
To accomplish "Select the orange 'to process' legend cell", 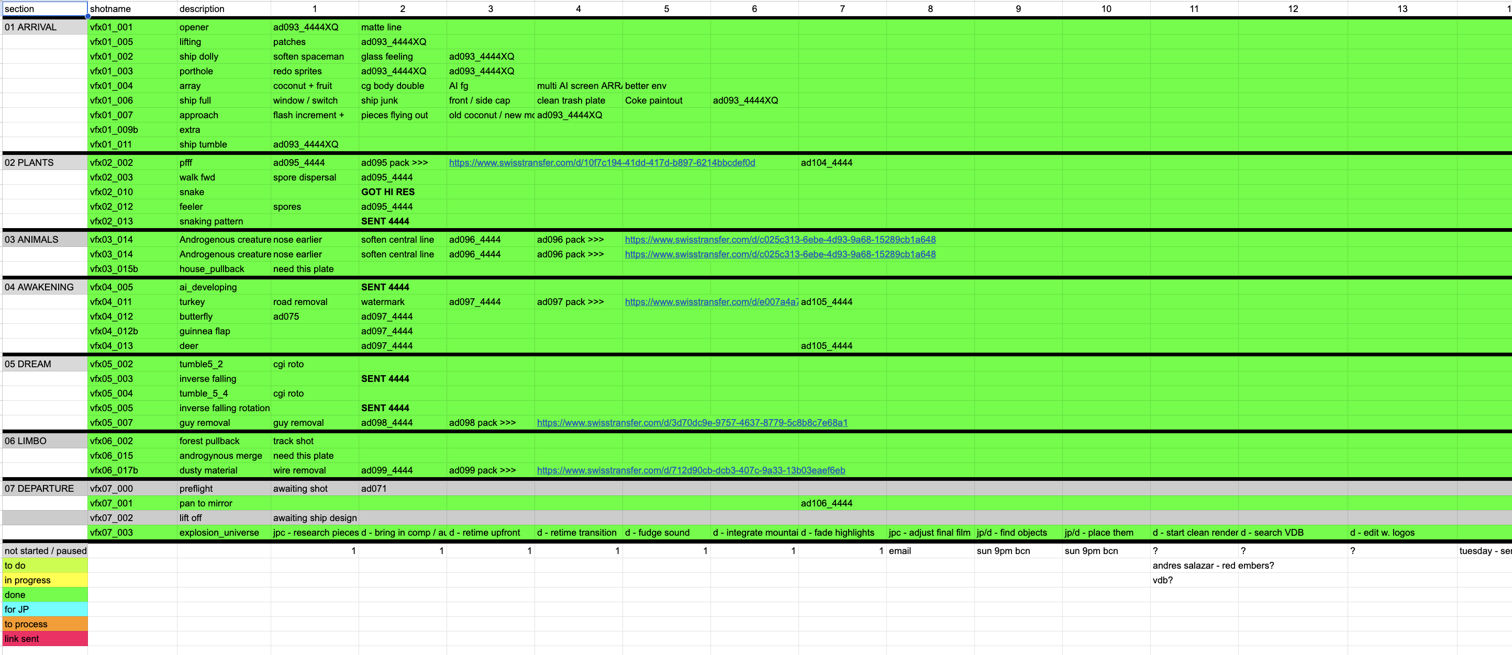I will coord(45,624).
